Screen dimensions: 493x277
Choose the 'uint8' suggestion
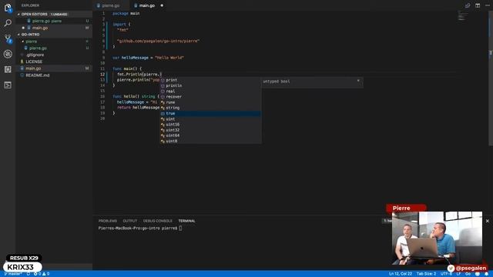click(x=210, y=142)
